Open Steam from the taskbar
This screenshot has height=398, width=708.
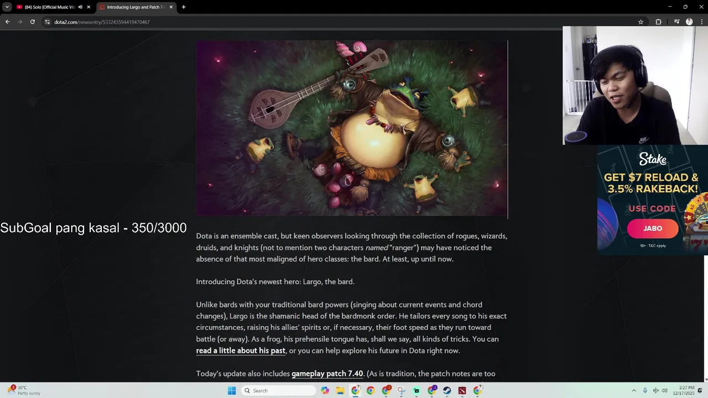click(x=447, y=391)
